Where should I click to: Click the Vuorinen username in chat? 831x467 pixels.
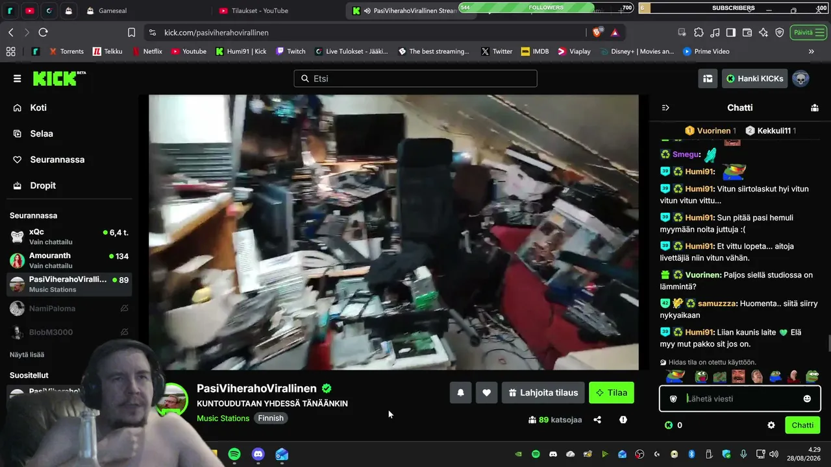pyautogui.click(x=702, y=275)
